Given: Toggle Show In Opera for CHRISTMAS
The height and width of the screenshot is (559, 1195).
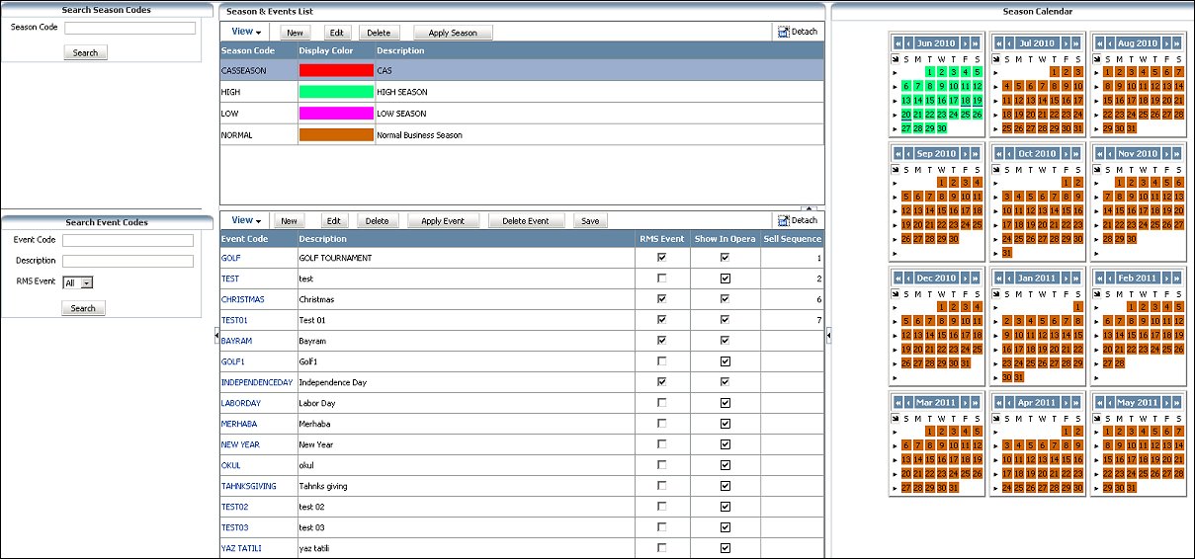Looking at the screenshot, I should [x=725, y=299].
